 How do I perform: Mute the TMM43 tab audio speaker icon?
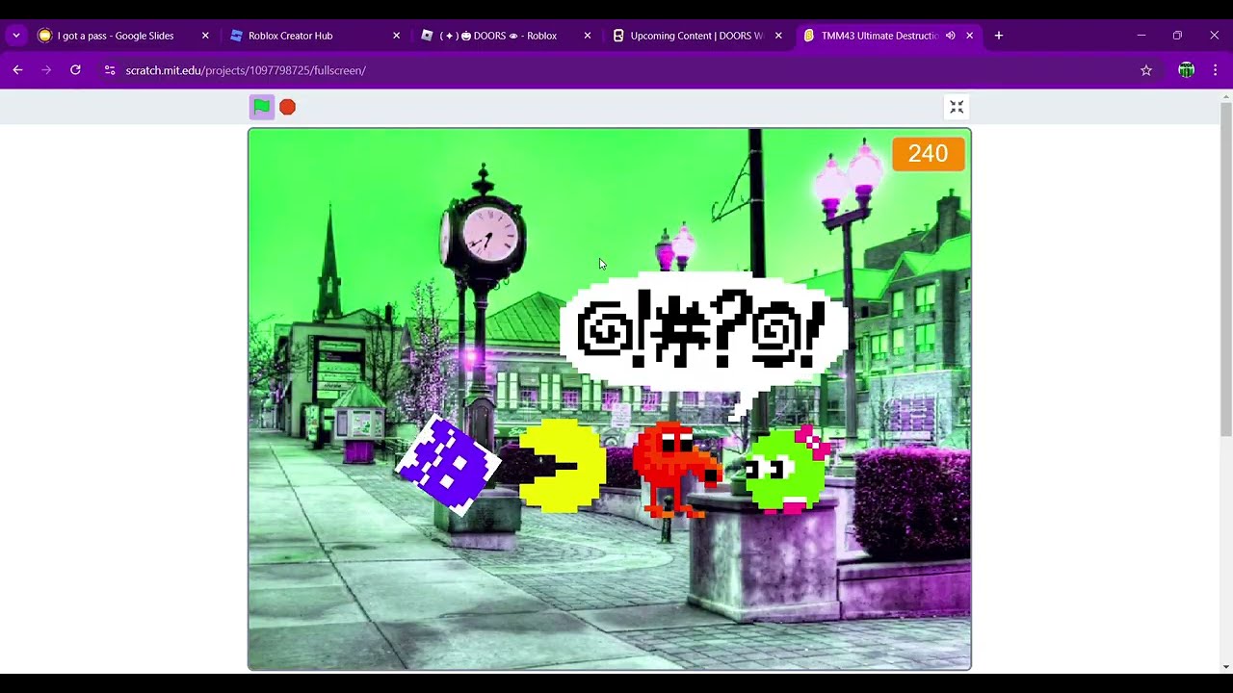(950, 36)
